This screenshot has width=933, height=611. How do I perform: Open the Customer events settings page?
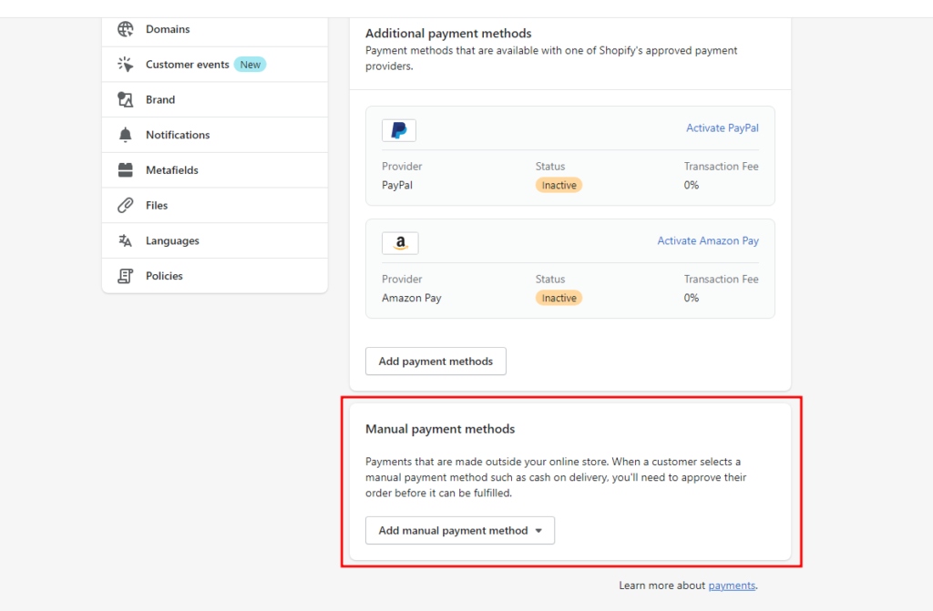(x=189, y=65)
